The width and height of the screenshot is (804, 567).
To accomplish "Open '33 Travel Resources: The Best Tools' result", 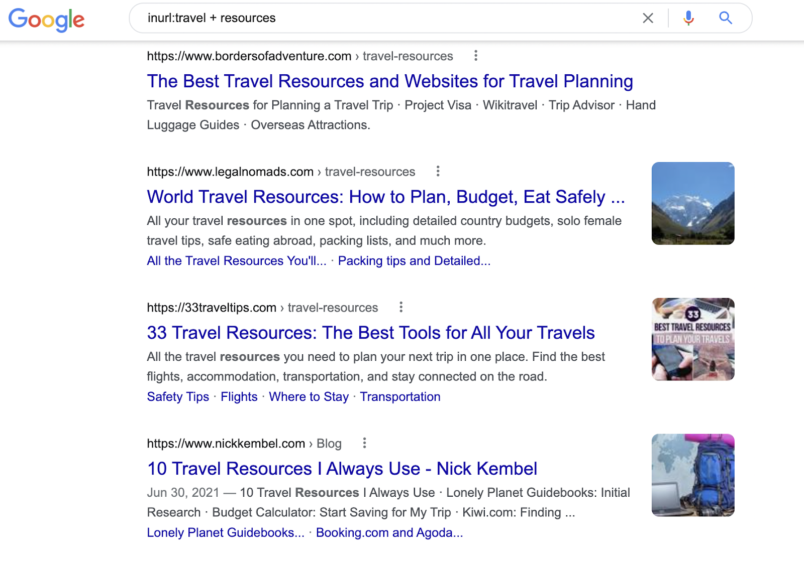I will point(371,333).
